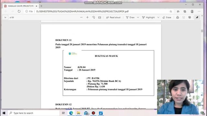207x116 pixels.
Task: Open Microsoft Edge from the taskbar
Action: (71, 113)
